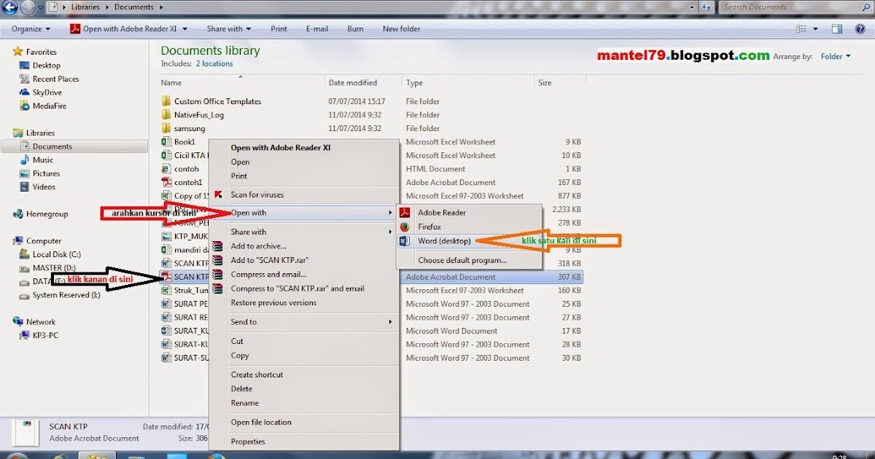Click the Excel icon of Book1
Viewport: 875px width, 459px height.
[x=166, y=142]
